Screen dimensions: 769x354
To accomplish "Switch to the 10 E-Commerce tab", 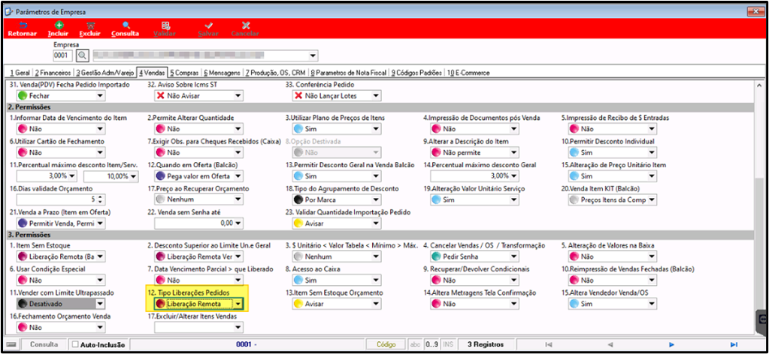I will (468, 73).
